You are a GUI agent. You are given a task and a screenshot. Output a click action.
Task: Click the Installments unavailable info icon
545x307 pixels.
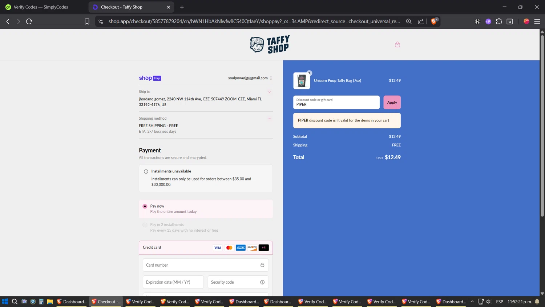pyautogui.click(x=146, y=171)
